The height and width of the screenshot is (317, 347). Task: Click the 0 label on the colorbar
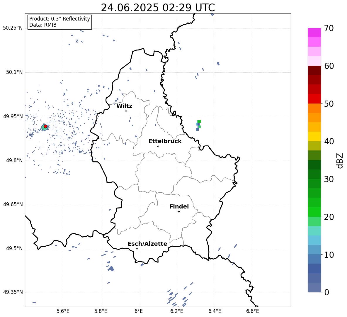(326, 292)
